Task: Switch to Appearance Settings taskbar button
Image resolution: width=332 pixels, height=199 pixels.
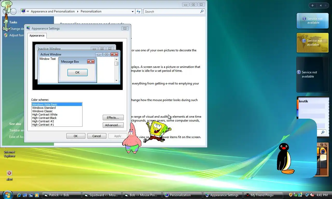Action: (x=223, y=195)
